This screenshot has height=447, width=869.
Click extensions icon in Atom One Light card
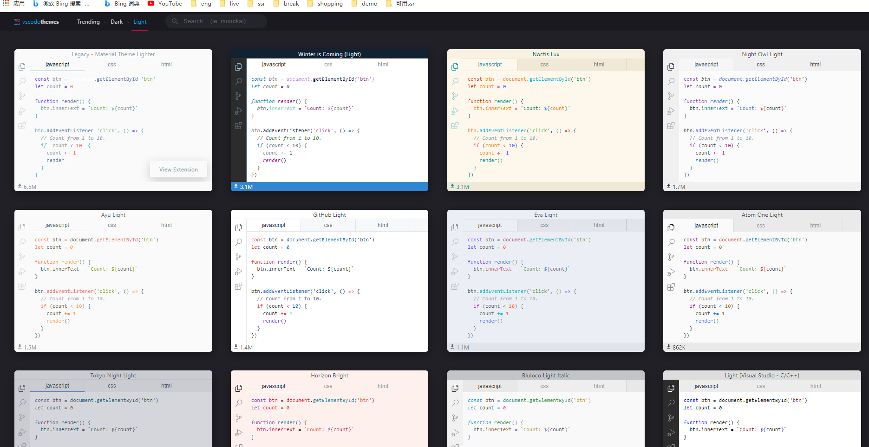pos(671,287)
